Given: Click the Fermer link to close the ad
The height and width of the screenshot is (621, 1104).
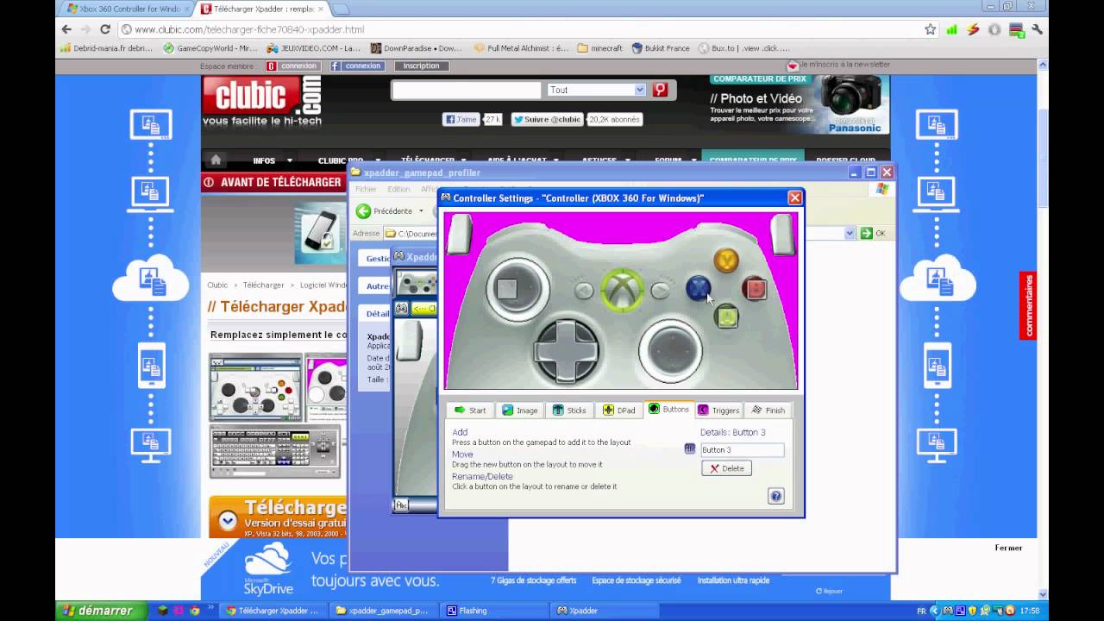Looking at the screenshot, I should point(1008,548).
